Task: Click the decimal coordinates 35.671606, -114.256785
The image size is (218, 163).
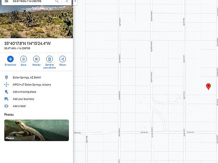Action: pos(17,48)
